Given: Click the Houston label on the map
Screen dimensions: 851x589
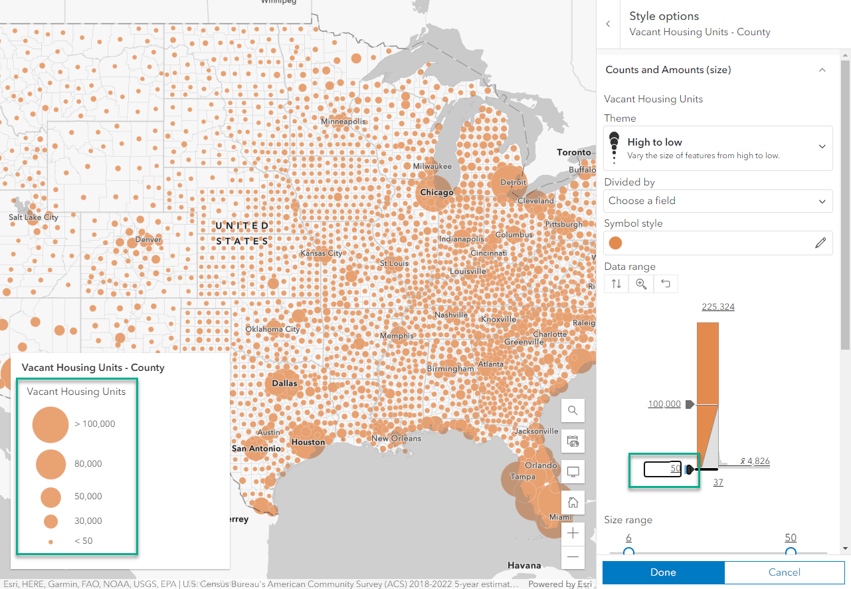Looking at the screenshot, I should 308,442.
